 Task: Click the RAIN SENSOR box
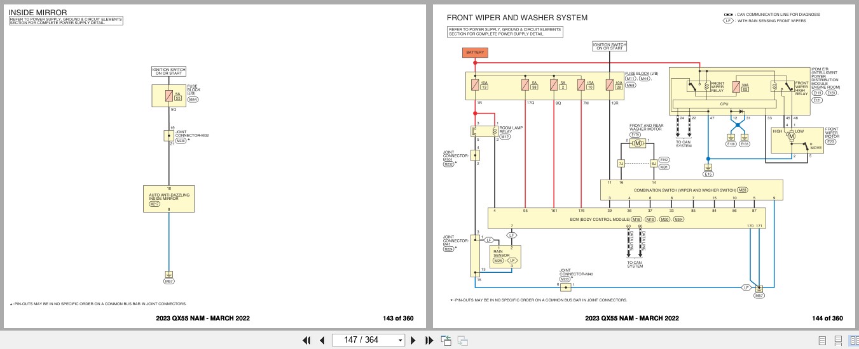[505, 256]
